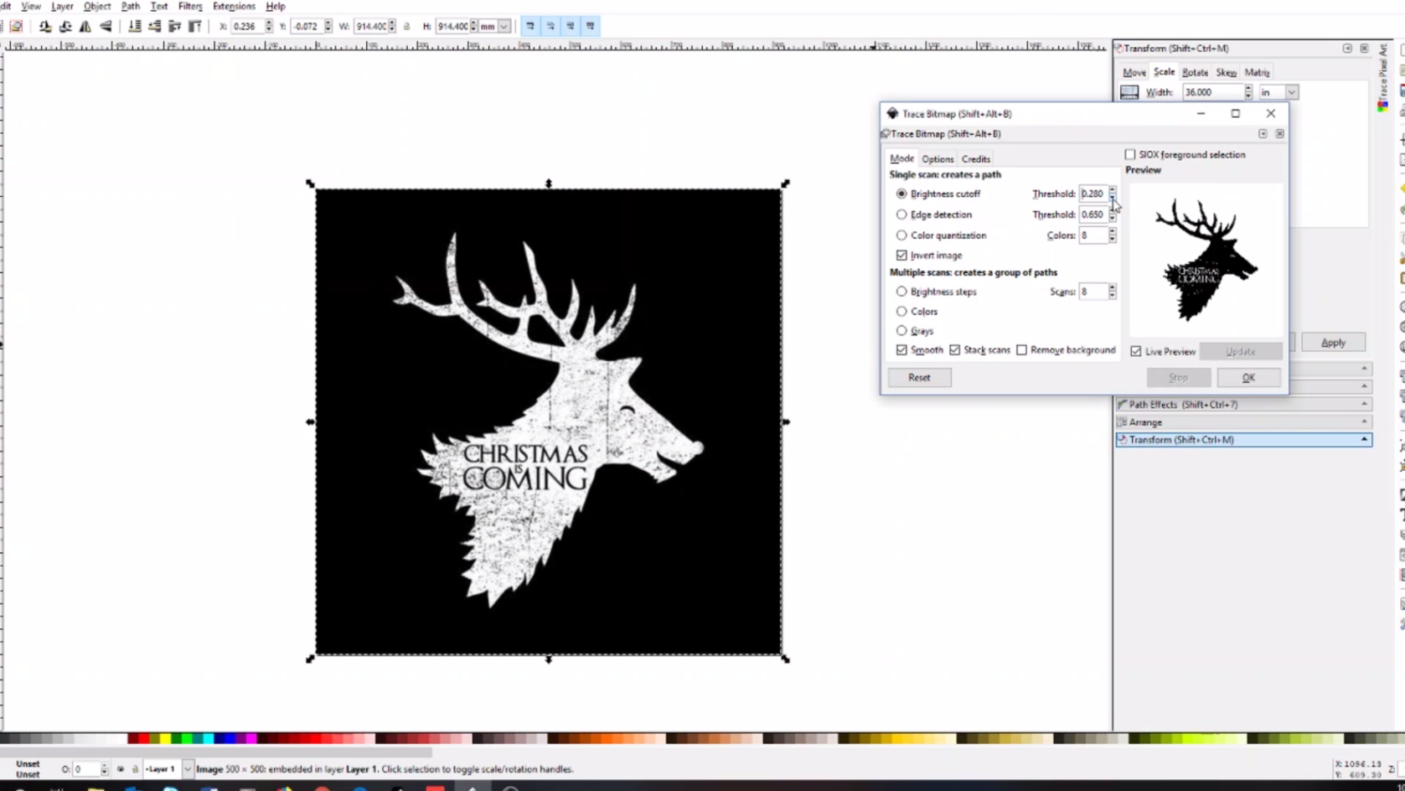Flip selection horizontally icon
The height and width of the screenshot is (791, 1405).
point(85,26)
